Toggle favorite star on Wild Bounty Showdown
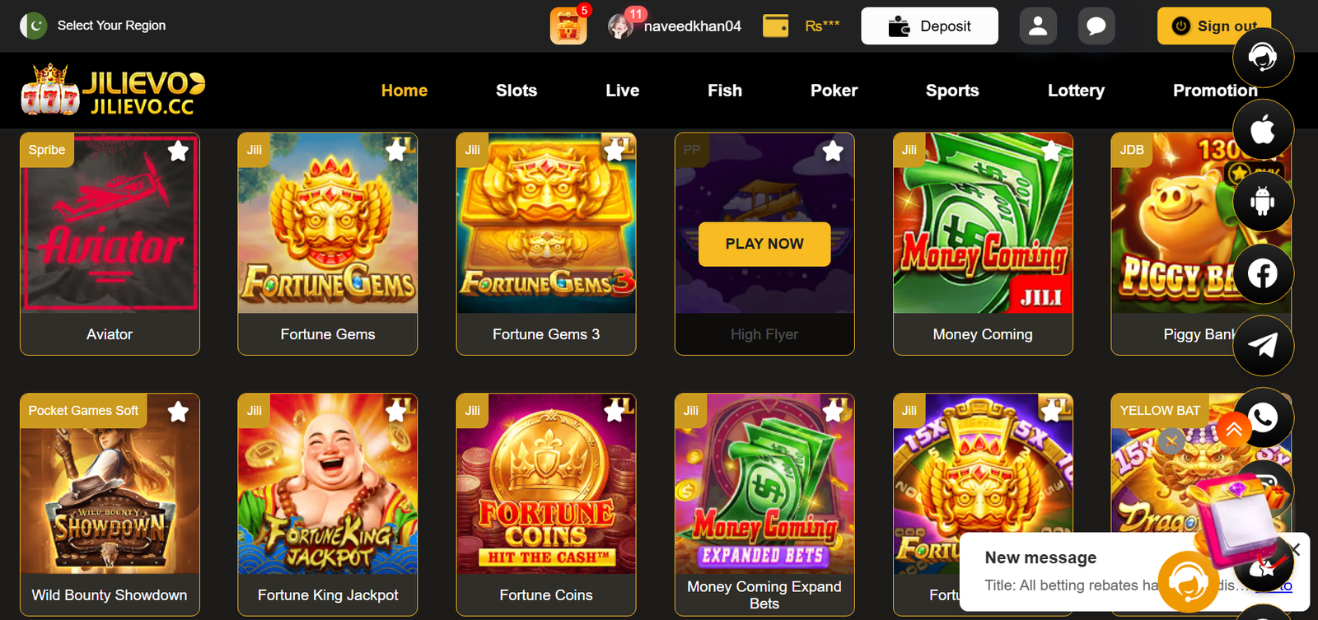This screenshot has width=1318, height=620. 178,412
